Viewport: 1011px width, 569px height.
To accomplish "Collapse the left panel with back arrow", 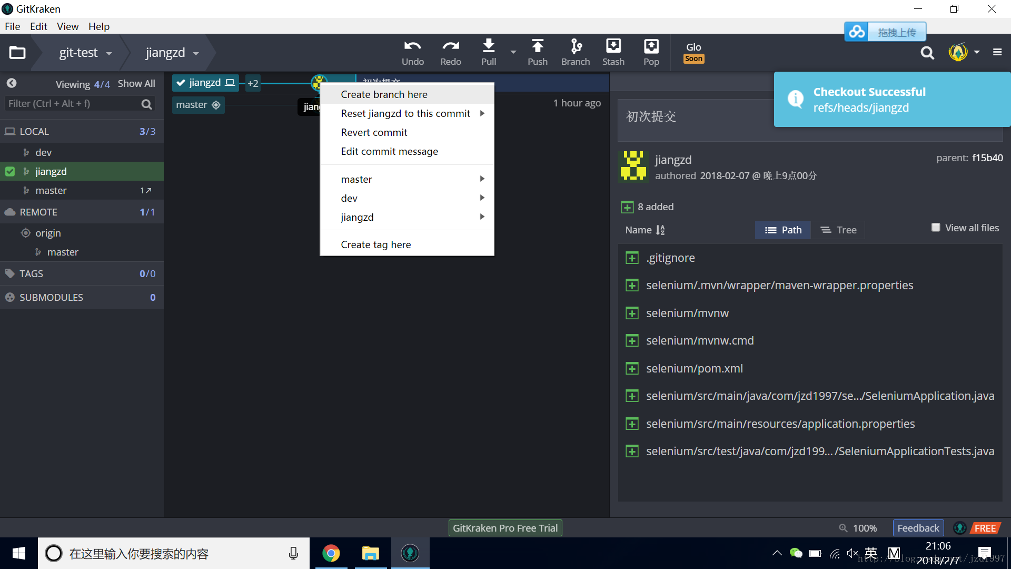I will point(12,83).
